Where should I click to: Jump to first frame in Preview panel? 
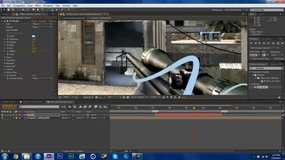pyautogui.click(x=251, y=43)
